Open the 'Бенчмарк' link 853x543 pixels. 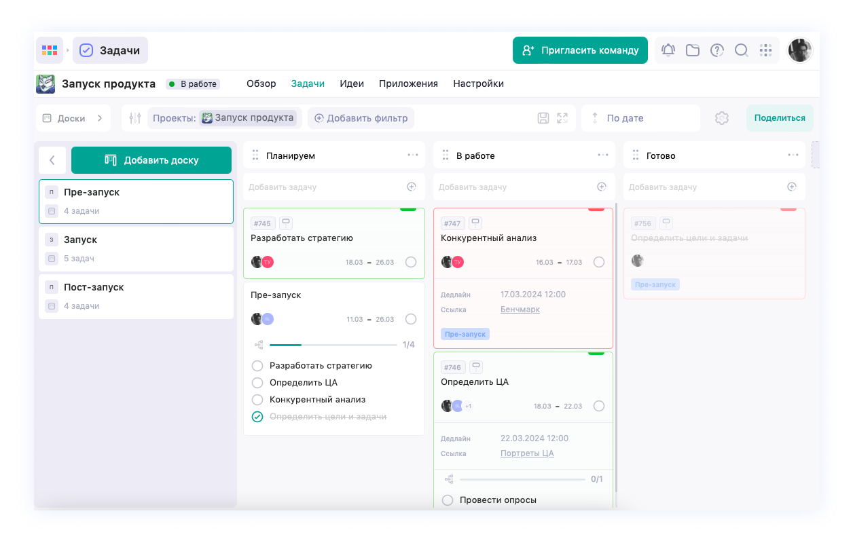click(x=520, y=310)
